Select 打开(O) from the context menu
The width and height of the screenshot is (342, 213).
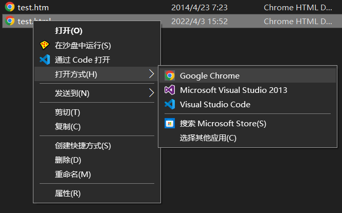point(68,31)
